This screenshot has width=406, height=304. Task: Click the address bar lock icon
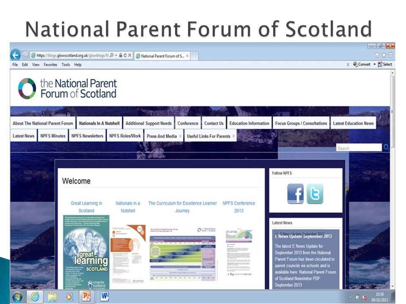click(121, 55)
